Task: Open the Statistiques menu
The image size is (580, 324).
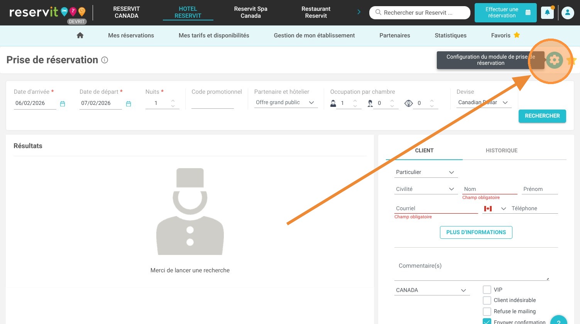Action: pyautogui.click(x=450, y=35)
